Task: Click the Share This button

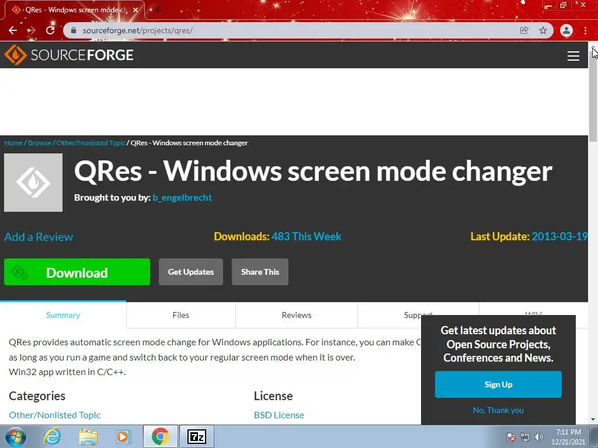Action: coord(260,272)
